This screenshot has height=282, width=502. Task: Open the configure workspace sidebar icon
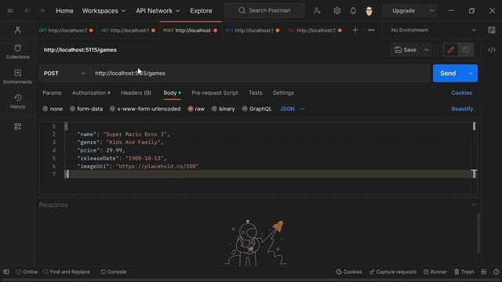pyautogui.click(x=17, y=127)
